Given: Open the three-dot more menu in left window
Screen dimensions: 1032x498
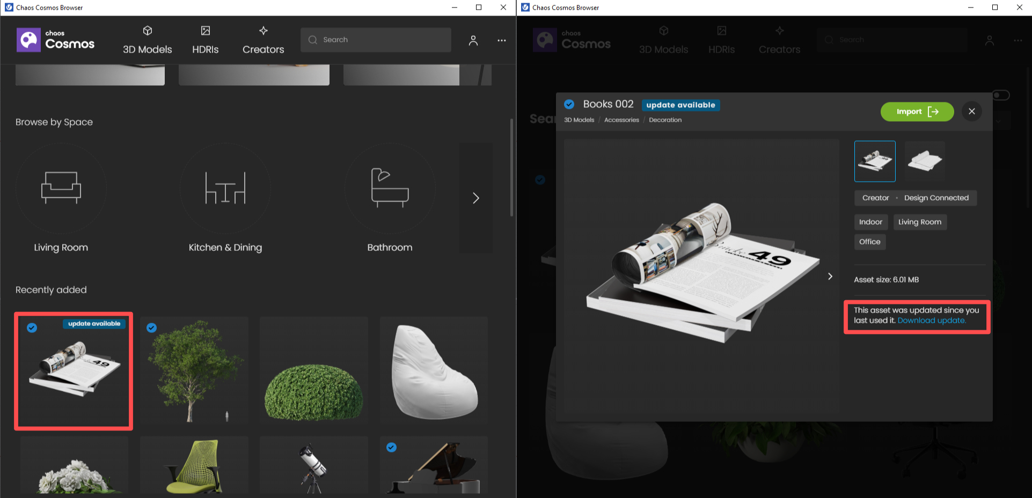Looking at the screenshot, I should [501, 40].
